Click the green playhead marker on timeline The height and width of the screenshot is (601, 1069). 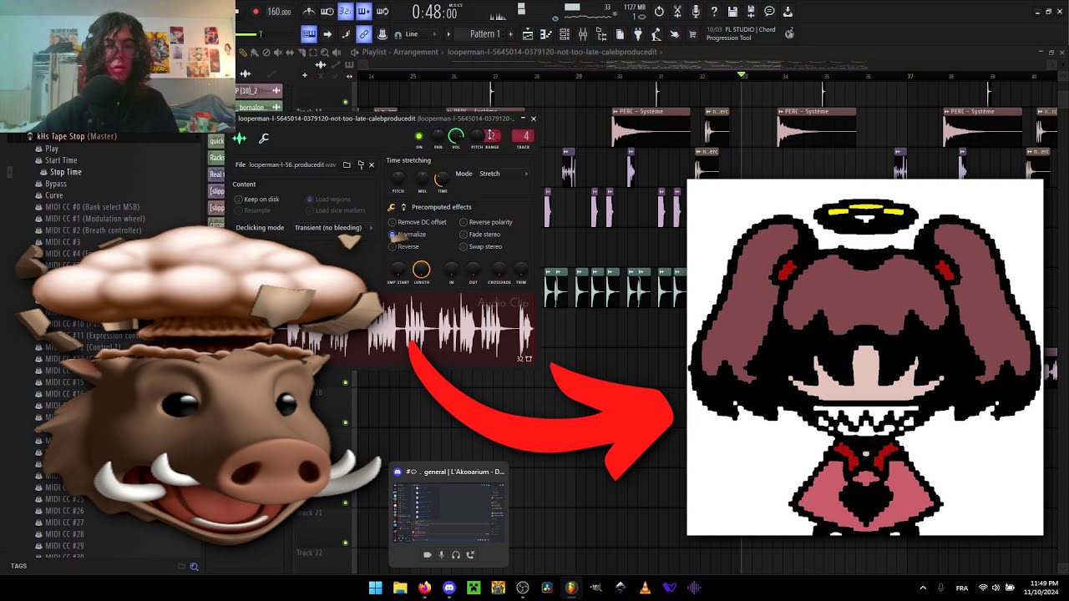coord(742,75)
